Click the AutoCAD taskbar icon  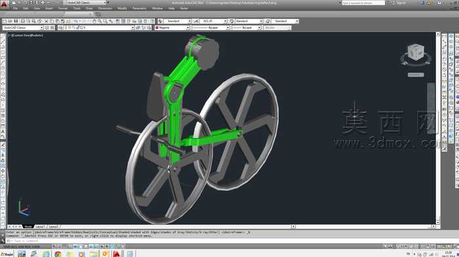click(x=117, y=254)
